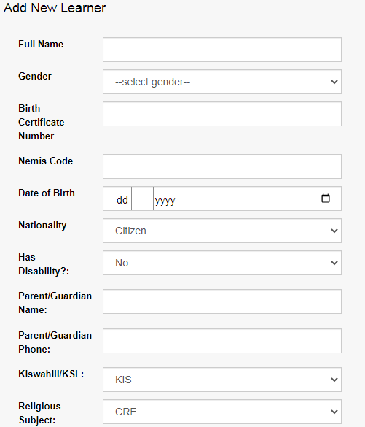Click the chevron arrow on Has Disability dropdown

click(x=334, y=263)
